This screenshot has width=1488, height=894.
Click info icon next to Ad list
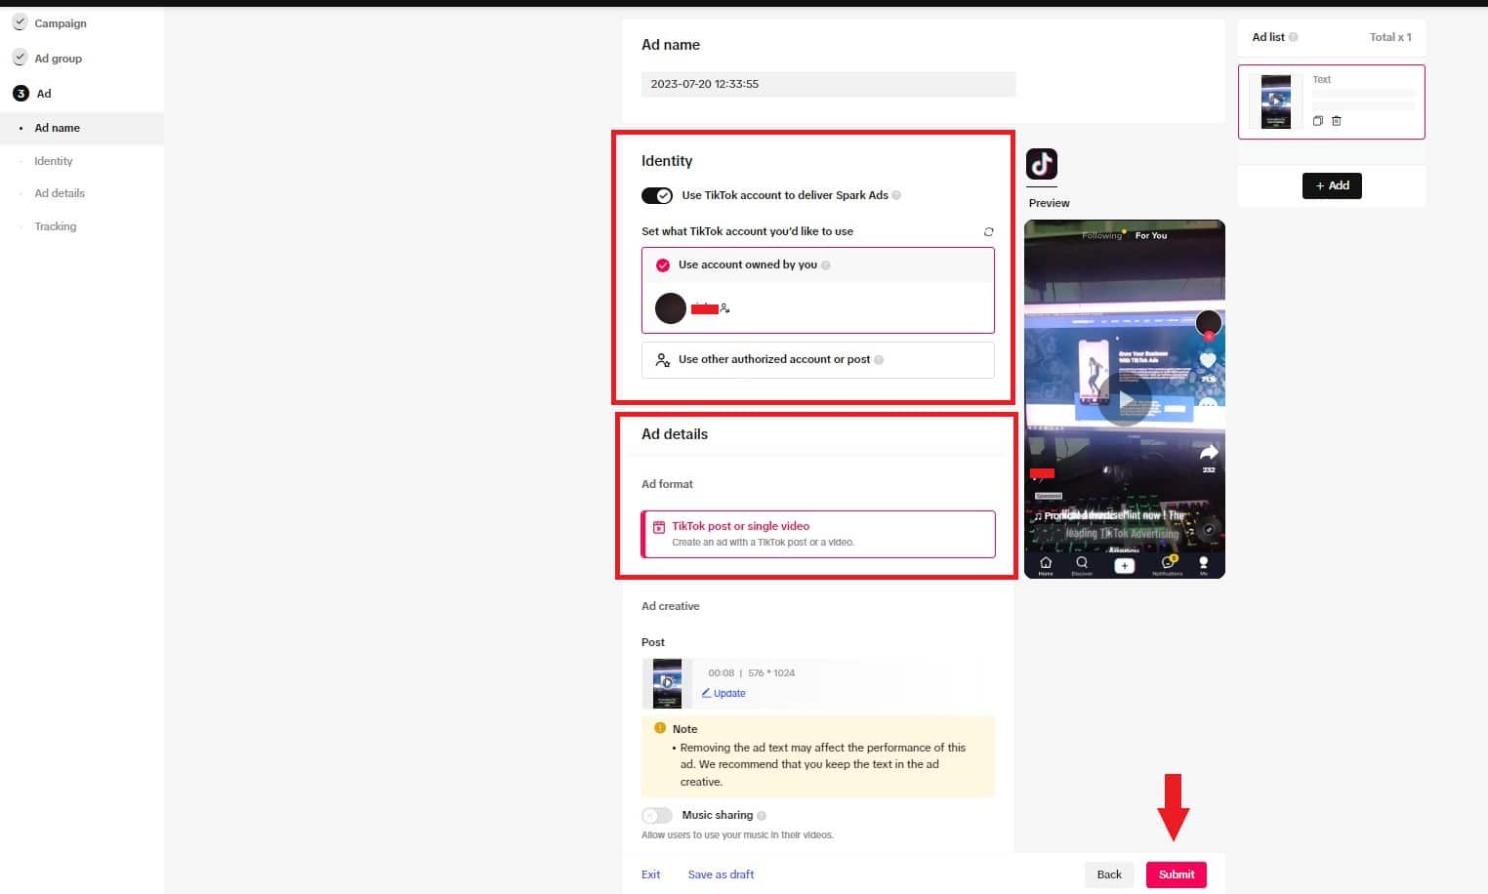[1293, 37]
